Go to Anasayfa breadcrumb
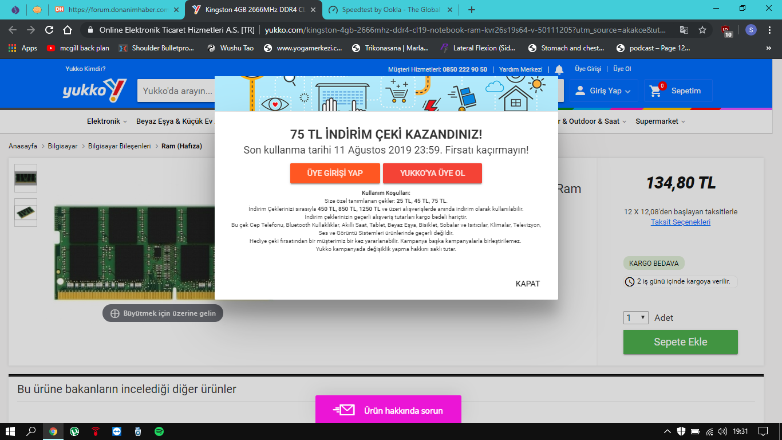 tap(23, 146)
